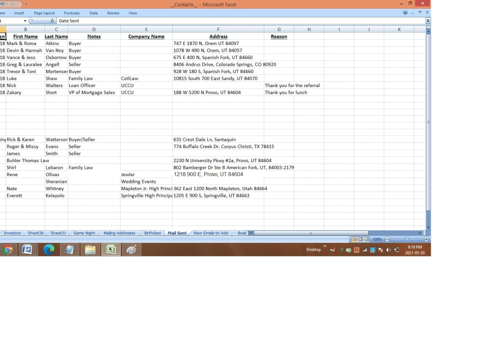
Task: Switch to the Mailing Addresses sheet tab
Action: (x=120, y=233)
